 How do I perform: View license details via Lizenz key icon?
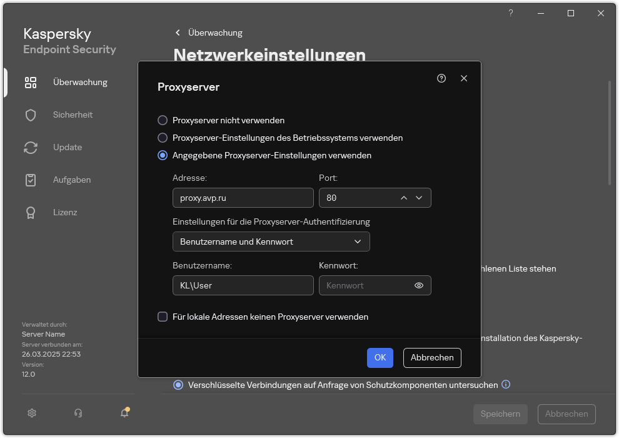(x=30, y=212)
